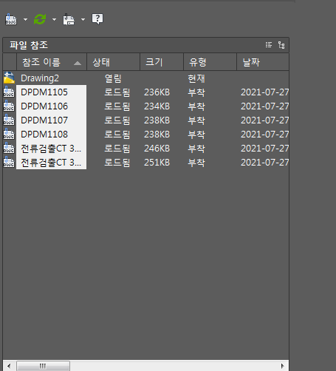Open the Change Path dropdown arrow
336x371 pixels.
[x=83, y=19]
